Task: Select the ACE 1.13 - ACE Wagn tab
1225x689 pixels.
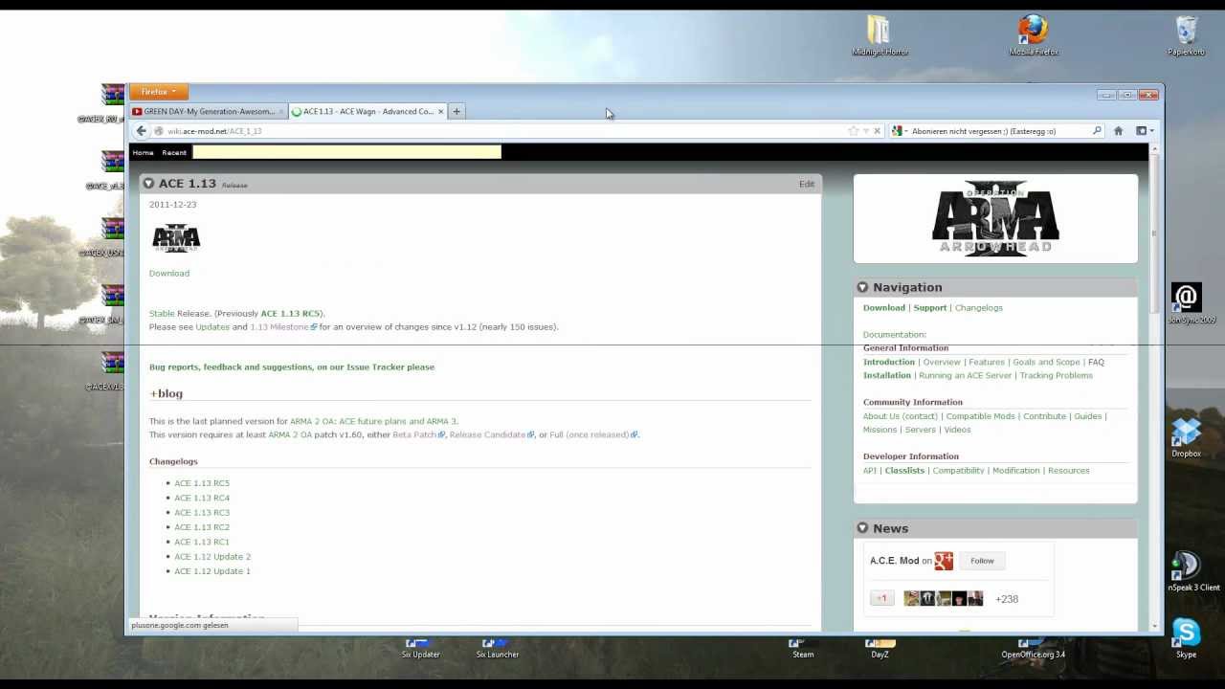Action: pyautogui.click(x=368, y=112)
